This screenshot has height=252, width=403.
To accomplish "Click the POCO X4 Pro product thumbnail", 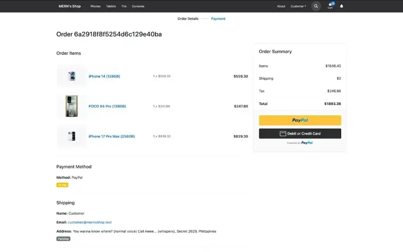I will 72,106.
